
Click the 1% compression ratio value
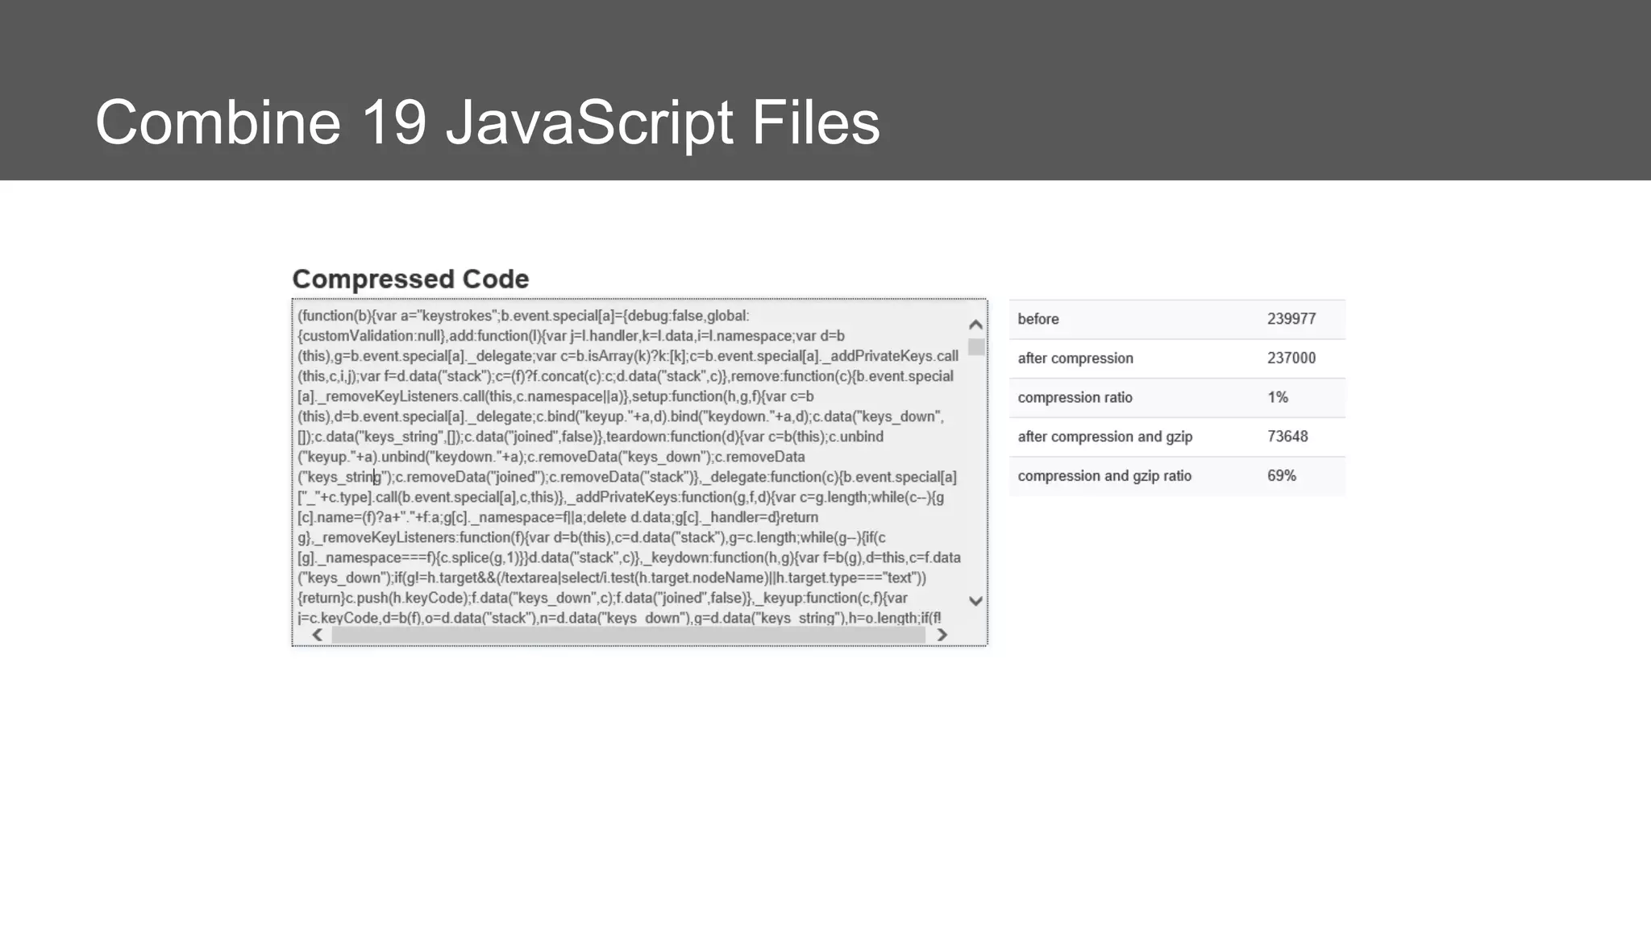pyautogui.click(x=1278, y=398)
